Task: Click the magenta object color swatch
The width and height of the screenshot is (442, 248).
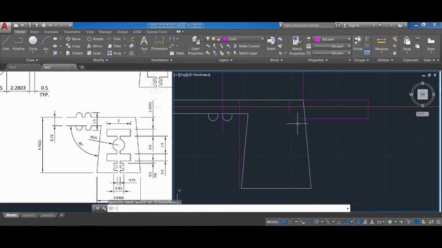Action: pos(318,39)
